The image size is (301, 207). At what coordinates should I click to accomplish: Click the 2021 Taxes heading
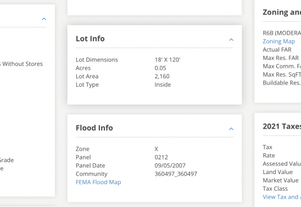(x=282, y=126)
